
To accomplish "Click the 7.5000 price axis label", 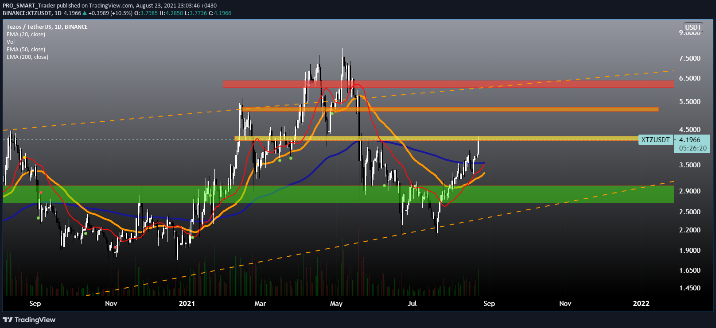I will click(690, 58).
